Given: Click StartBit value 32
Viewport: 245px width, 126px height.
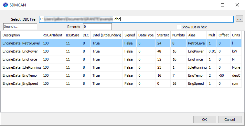Looking at the screenshot, I should pyautogui.click(x=163, y=59).
